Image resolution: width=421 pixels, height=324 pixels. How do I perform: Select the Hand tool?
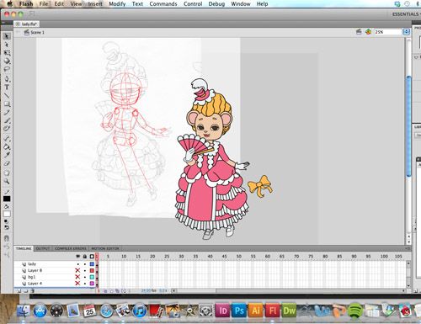click(x=7, y=173)
